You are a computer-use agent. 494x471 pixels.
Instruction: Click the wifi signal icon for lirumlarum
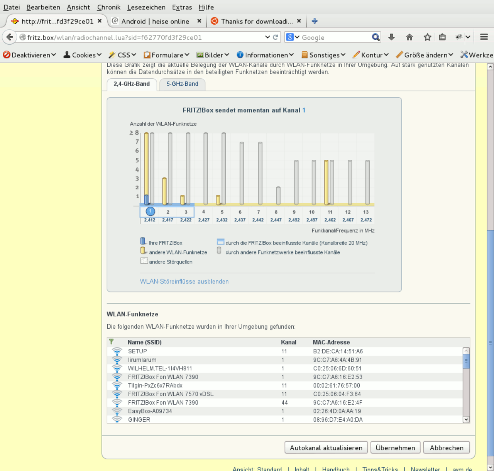117,360
